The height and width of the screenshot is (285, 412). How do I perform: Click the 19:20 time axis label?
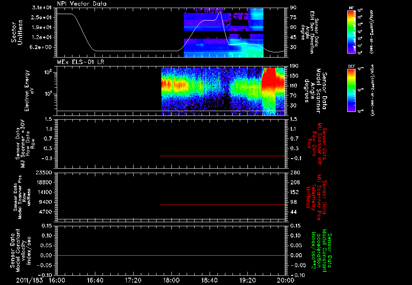[247, 280]
